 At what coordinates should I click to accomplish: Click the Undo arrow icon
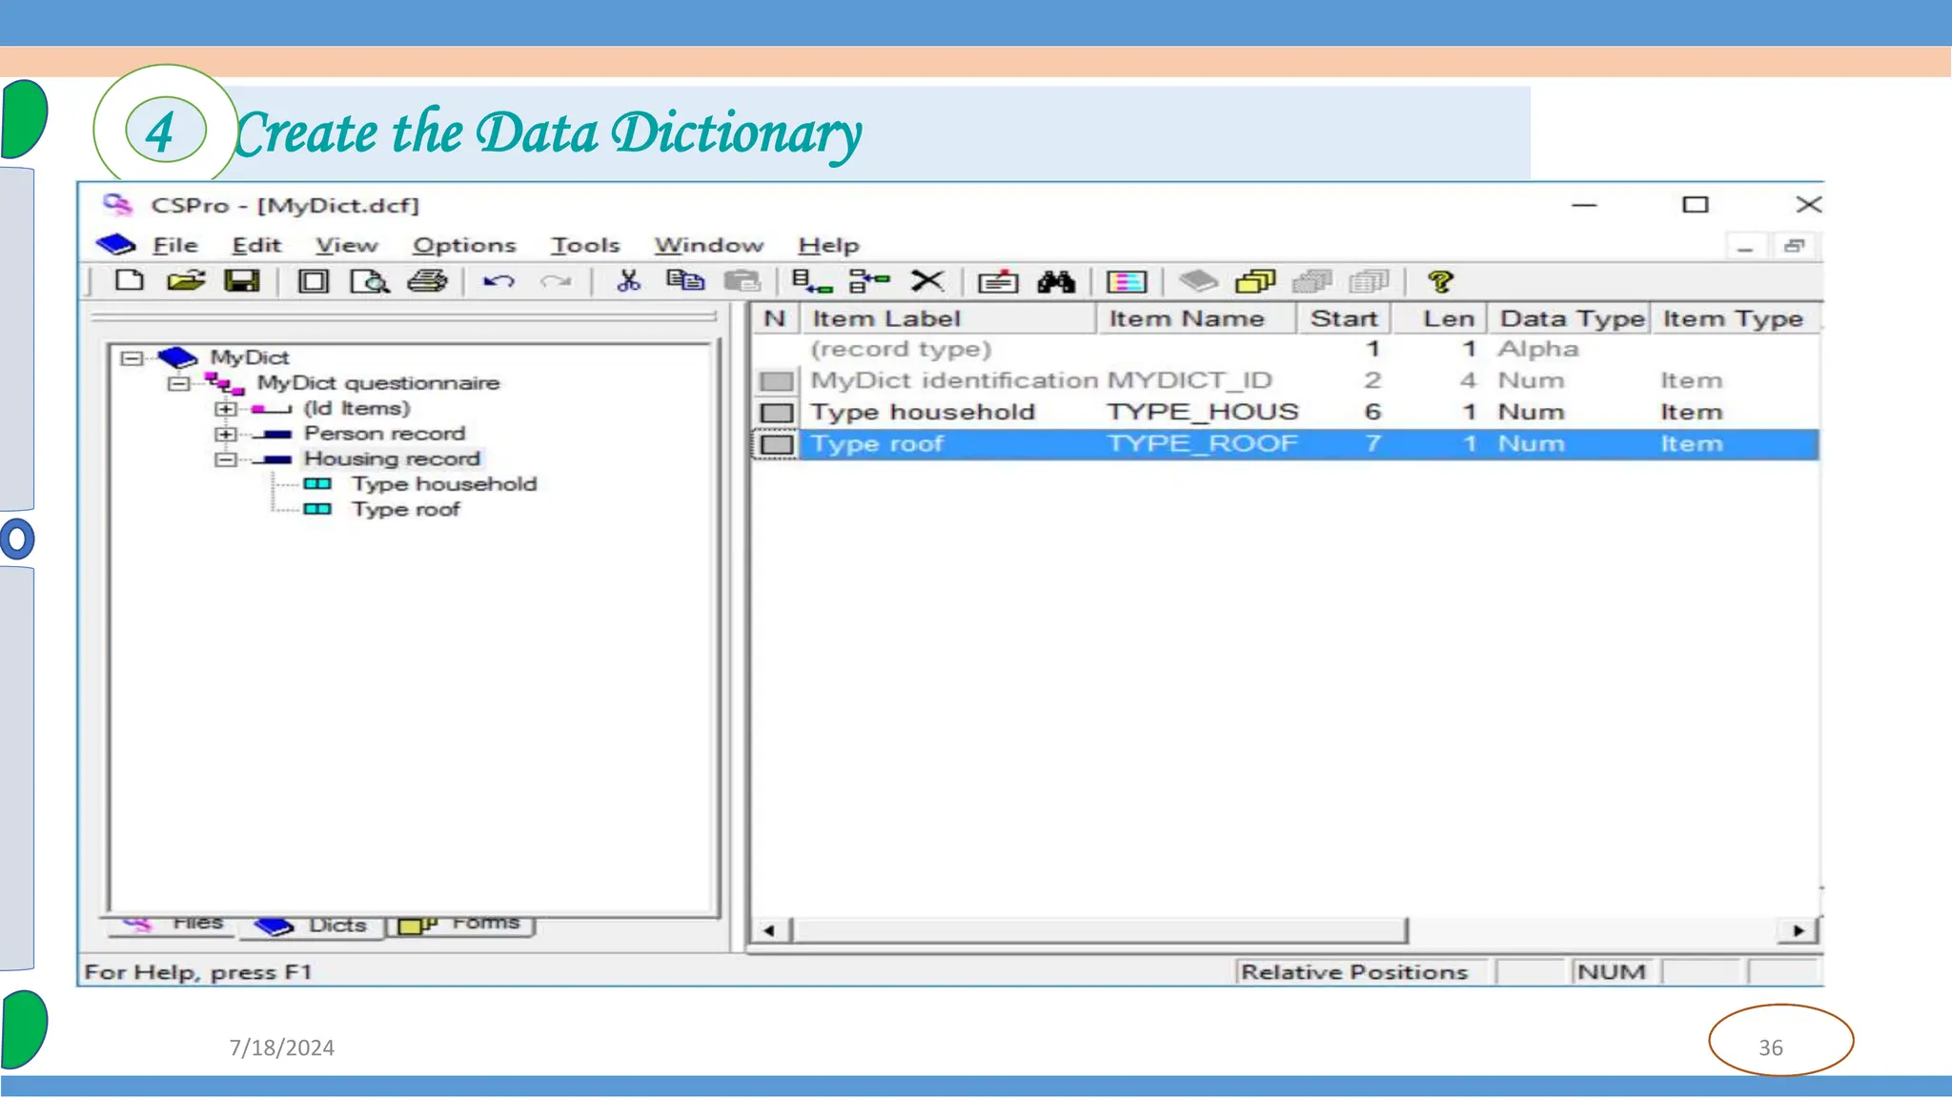tap(498, 281)
